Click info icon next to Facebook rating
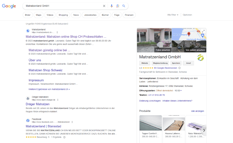Viewport: 233px width, 143px height. coord(64,137)
